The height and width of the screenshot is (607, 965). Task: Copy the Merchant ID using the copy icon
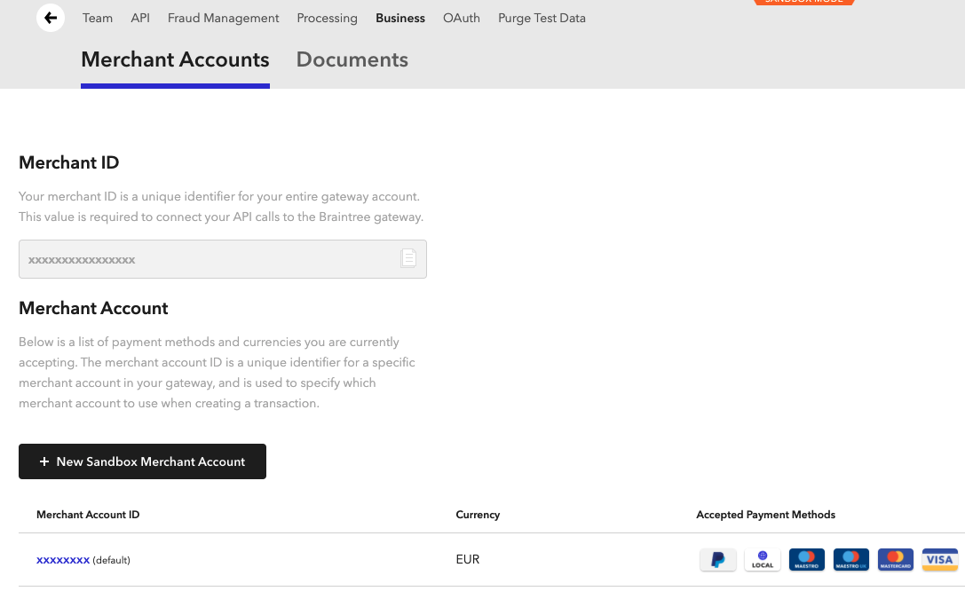[408, 258]
